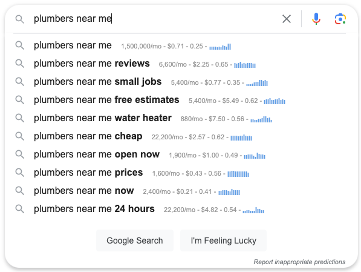Viewport: 361px width, 272px height.
Task: Click the trend bar chart for 'plumbers near me cheap'
Action: tap(241, 138)
